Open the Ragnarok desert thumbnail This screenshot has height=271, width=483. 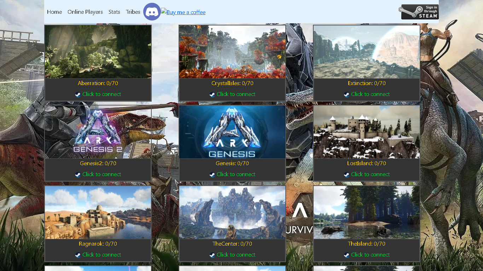pos(98,212)
